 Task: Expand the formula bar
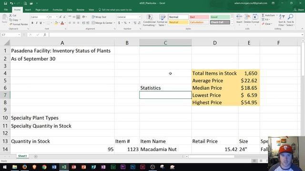[x=302, y=35]
